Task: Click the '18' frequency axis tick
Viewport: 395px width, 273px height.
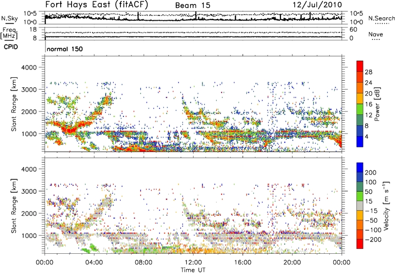Action: [33, 30]
